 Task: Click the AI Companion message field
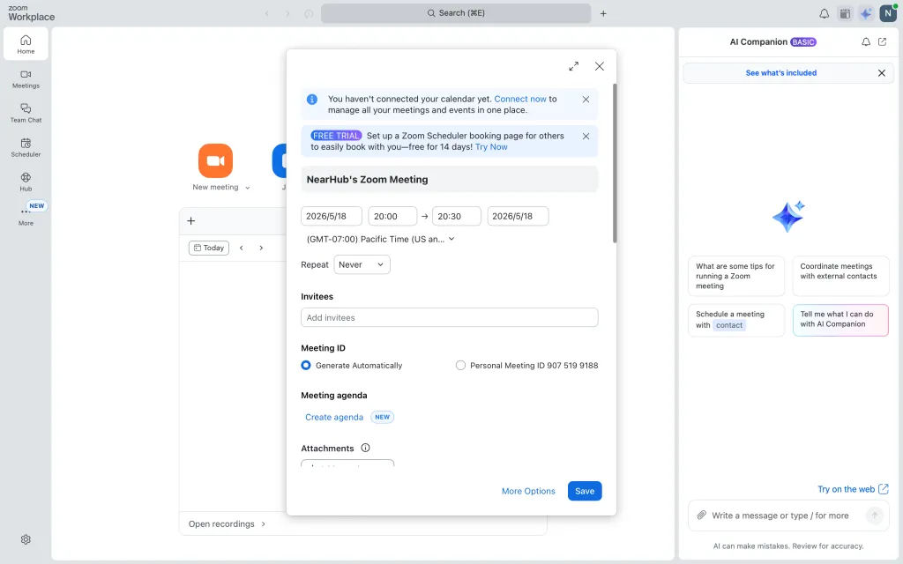(x=780, y=516)
